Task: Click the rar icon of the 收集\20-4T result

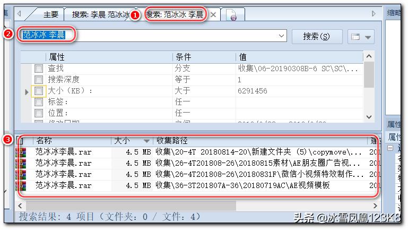Action: coord(21,152)
